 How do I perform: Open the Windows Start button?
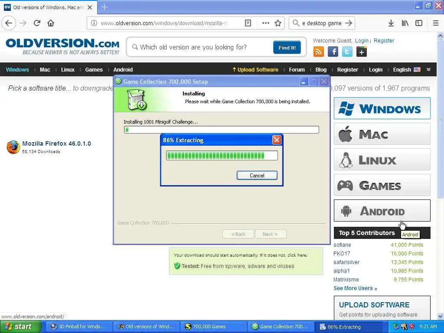coord(20,327)
